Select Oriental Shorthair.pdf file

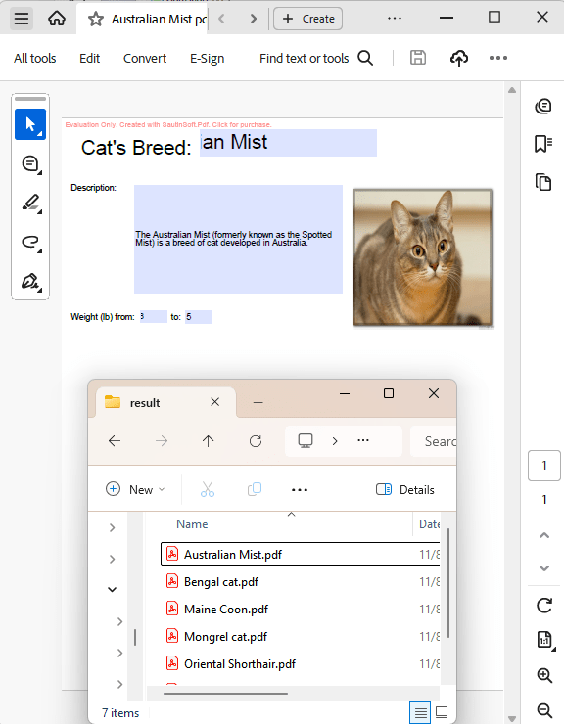tap(300, 664)
